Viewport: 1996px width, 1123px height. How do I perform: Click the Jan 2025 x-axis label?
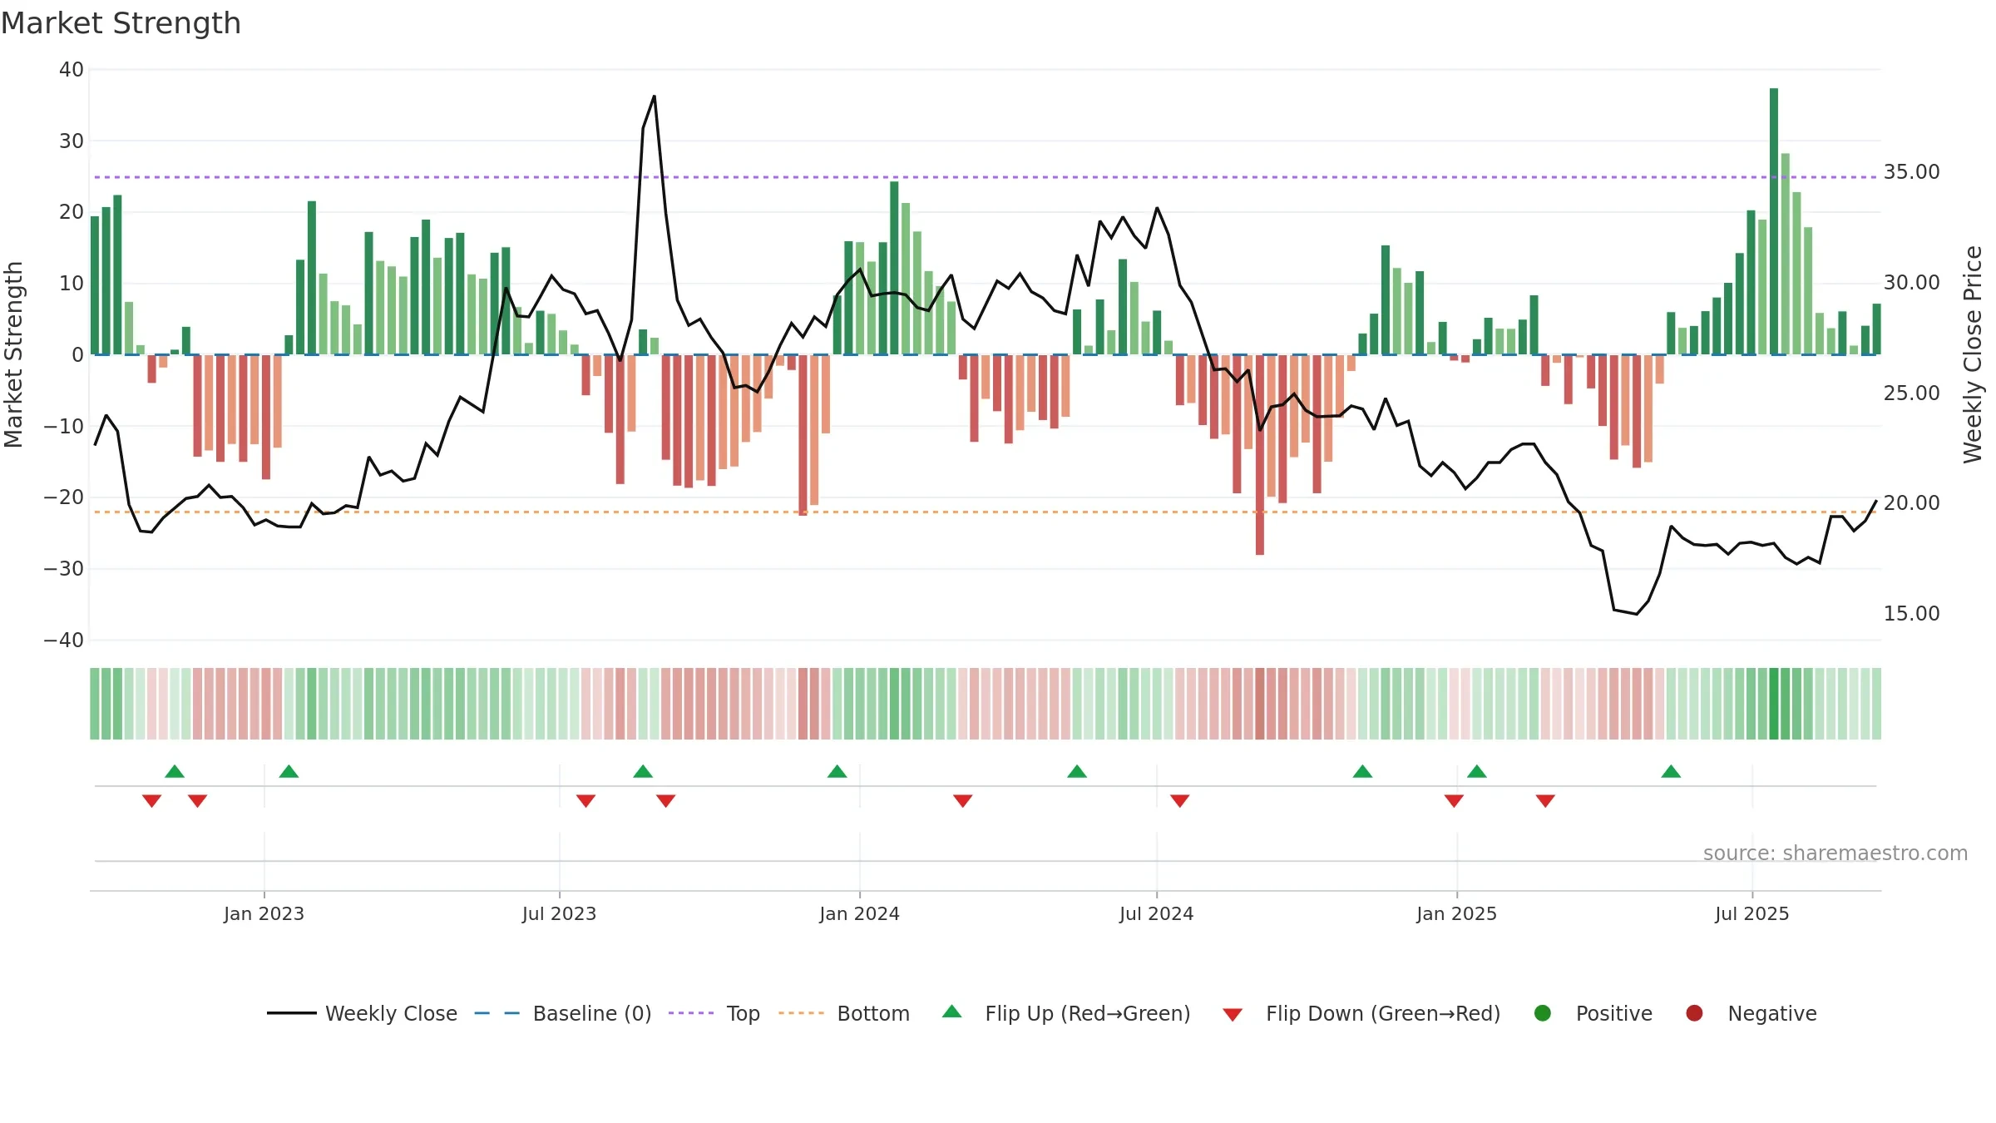1457,913
